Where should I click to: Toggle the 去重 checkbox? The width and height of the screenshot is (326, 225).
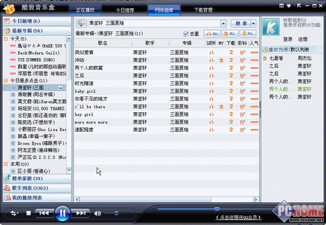coord(186,34)
